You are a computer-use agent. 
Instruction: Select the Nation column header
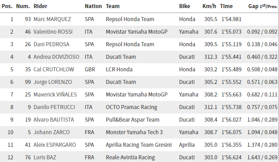(x=93, y=6)
